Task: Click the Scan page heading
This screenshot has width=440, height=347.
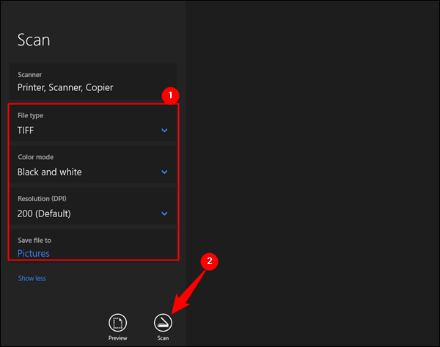Action: [x=33, y=40]
